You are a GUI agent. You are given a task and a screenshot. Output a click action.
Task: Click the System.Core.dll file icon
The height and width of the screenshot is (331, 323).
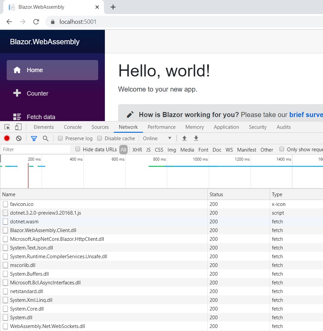tap(5, 309)
